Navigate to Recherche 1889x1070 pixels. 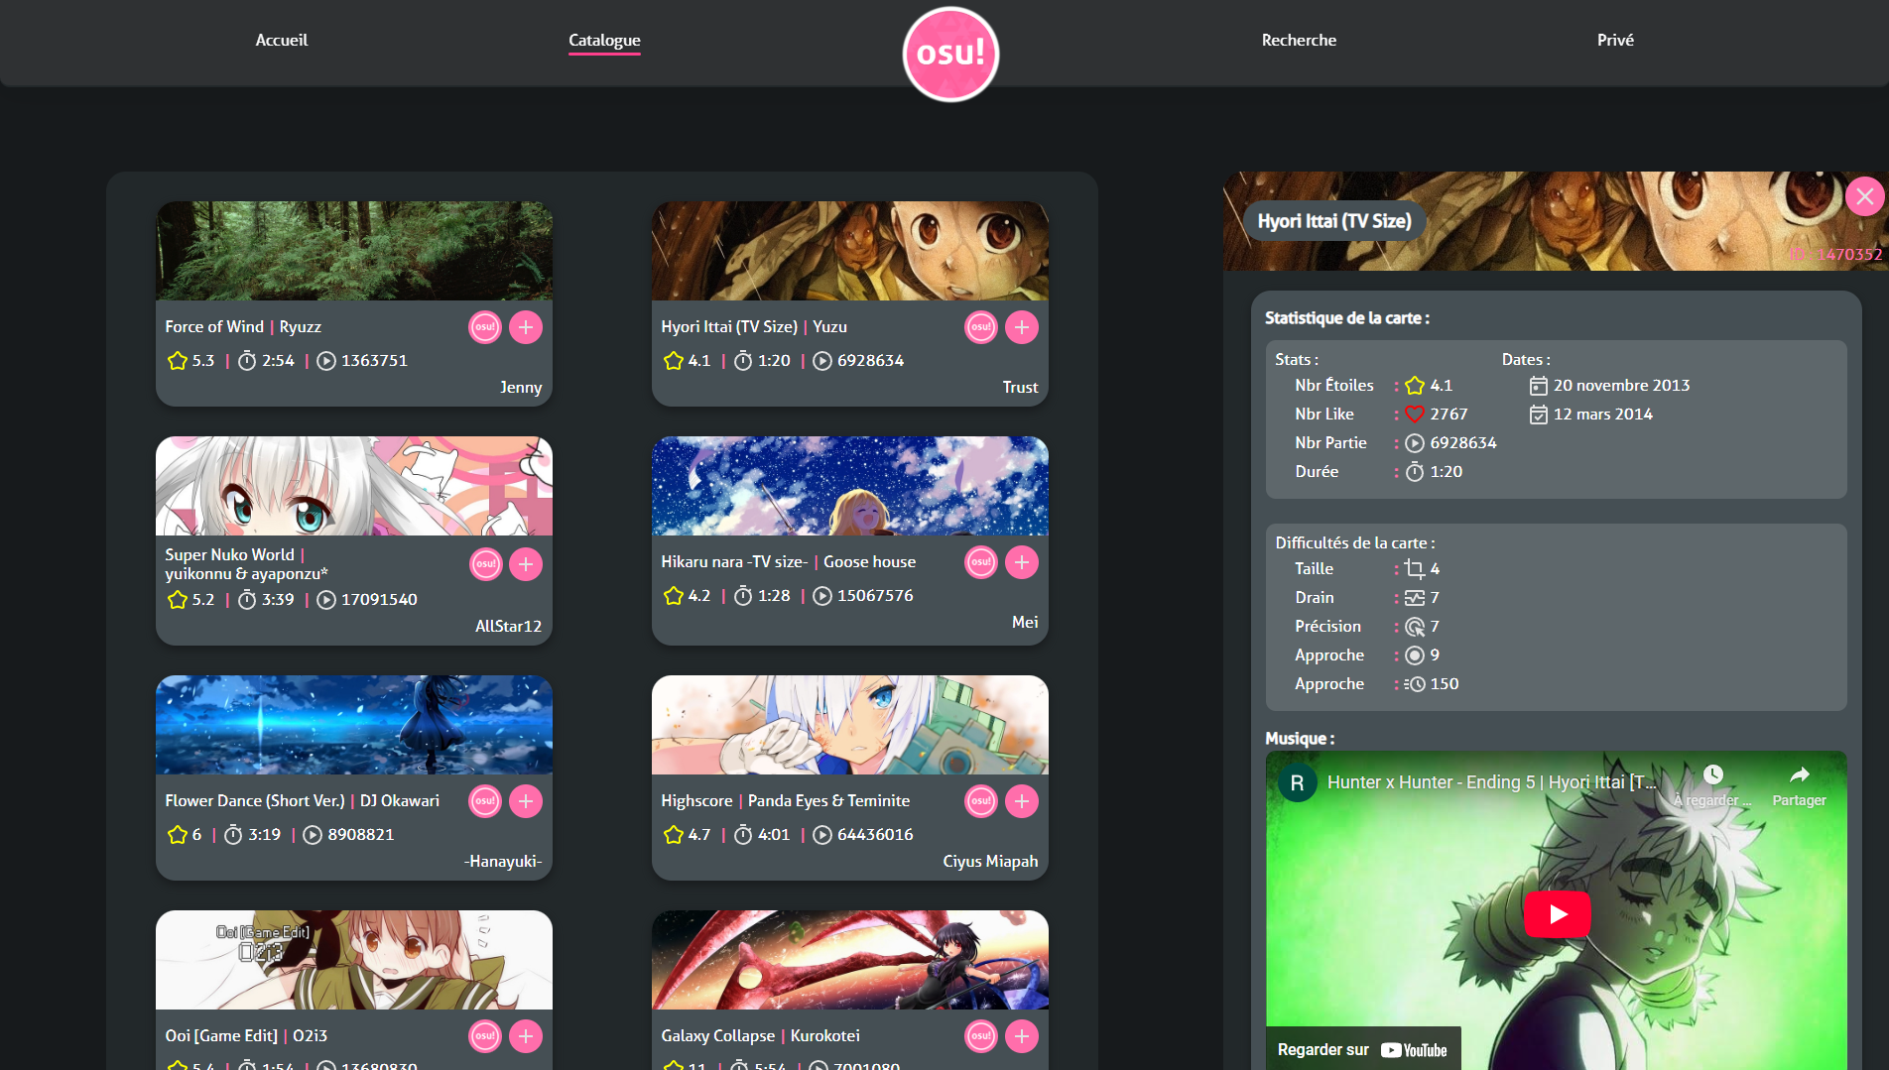(x=1299, y=41)
